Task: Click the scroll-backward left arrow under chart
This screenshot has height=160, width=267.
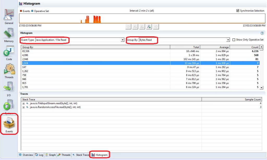Action: click(x=128, y=27)
